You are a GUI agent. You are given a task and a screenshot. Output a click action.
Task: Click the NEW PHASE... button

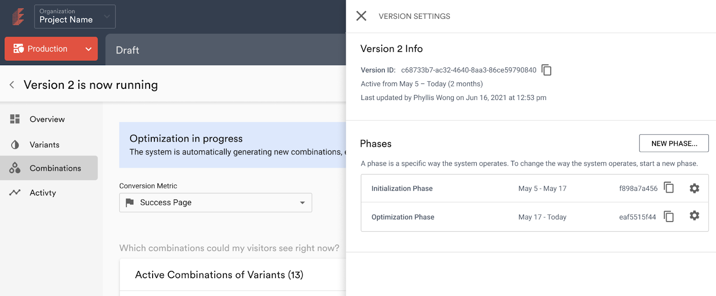(674, 143)
